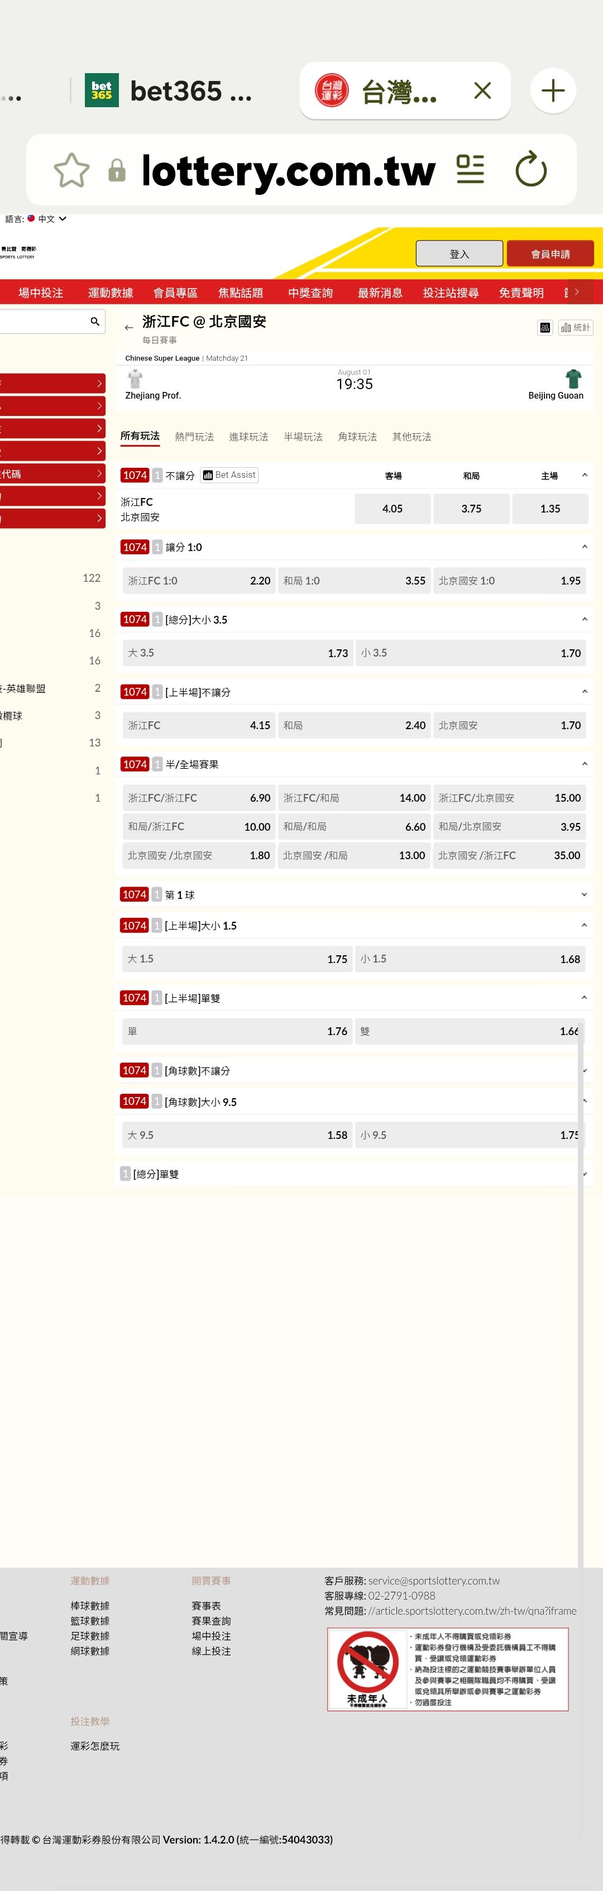Open the 運動數據 menu item

tap(110, 292)
